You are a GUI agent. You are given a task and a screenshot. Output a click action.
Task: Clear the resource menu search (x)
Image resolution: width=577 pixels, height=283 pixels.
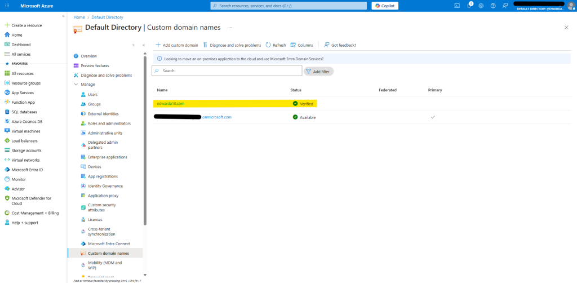pos(133,45)
